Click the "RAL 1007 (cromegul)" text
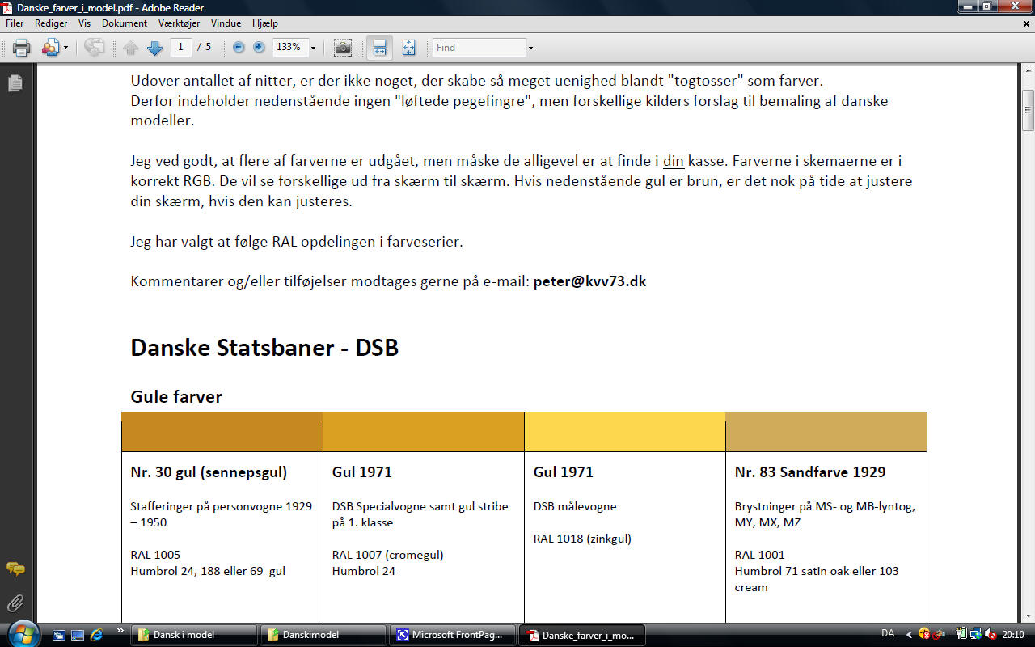Screen dimensions: 1035x647 coord(388,555)
